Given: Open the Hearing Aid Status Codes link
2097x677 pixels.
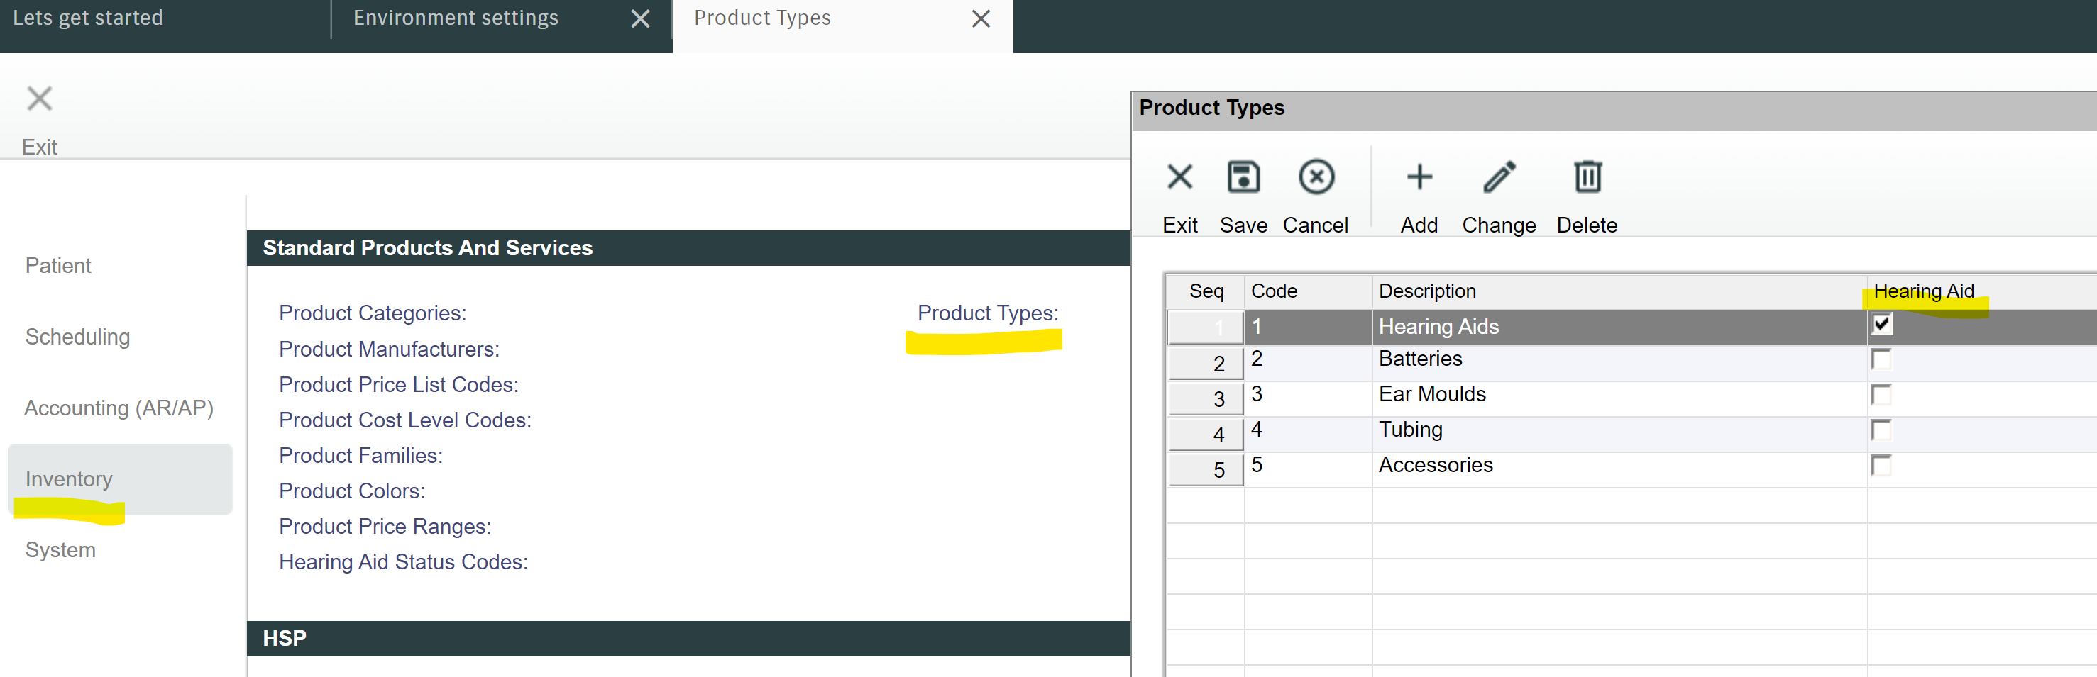Looking at the screenshot, I should click(x=403, y=561).
